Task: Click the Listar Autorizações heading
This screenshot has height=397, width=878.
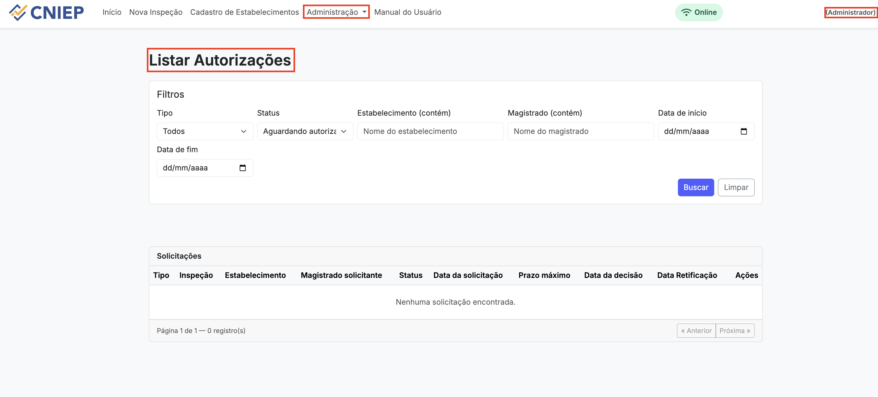Action: click(220, 60)
